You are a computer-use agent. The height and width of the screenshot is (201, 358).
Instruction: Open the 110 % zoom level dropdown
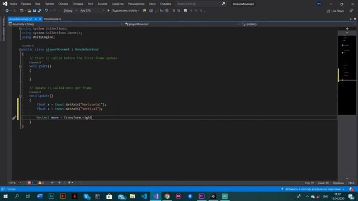[15, 183]
